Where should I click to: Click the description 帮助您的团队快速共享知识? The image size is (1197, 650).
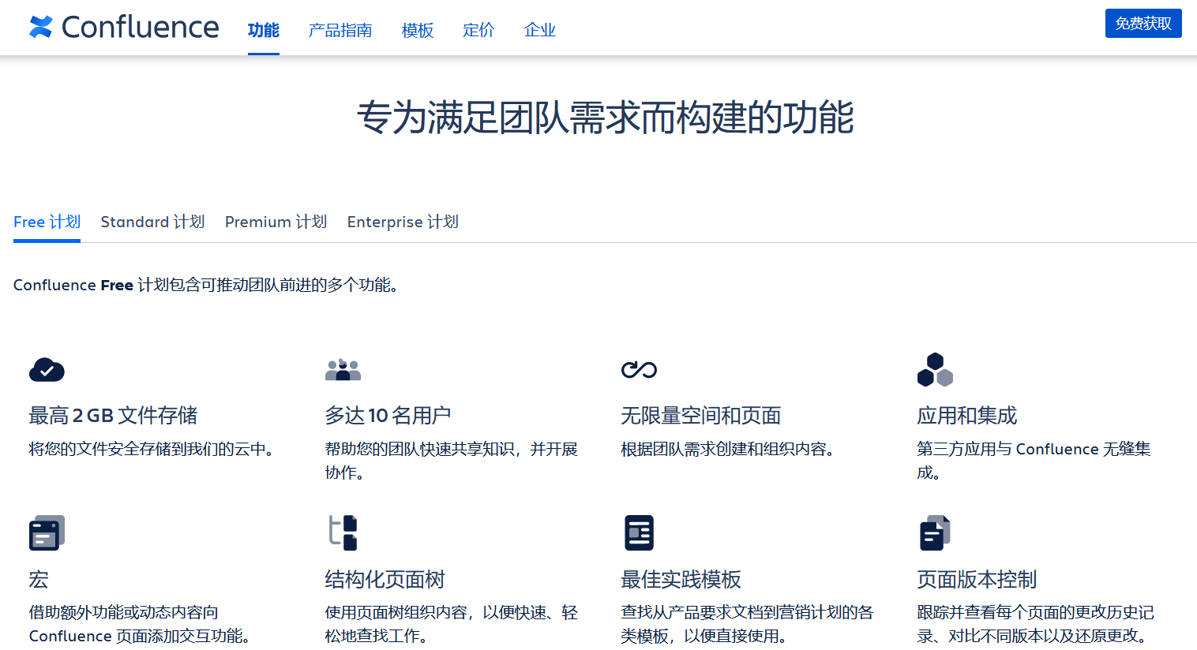(x=452, y=460)
